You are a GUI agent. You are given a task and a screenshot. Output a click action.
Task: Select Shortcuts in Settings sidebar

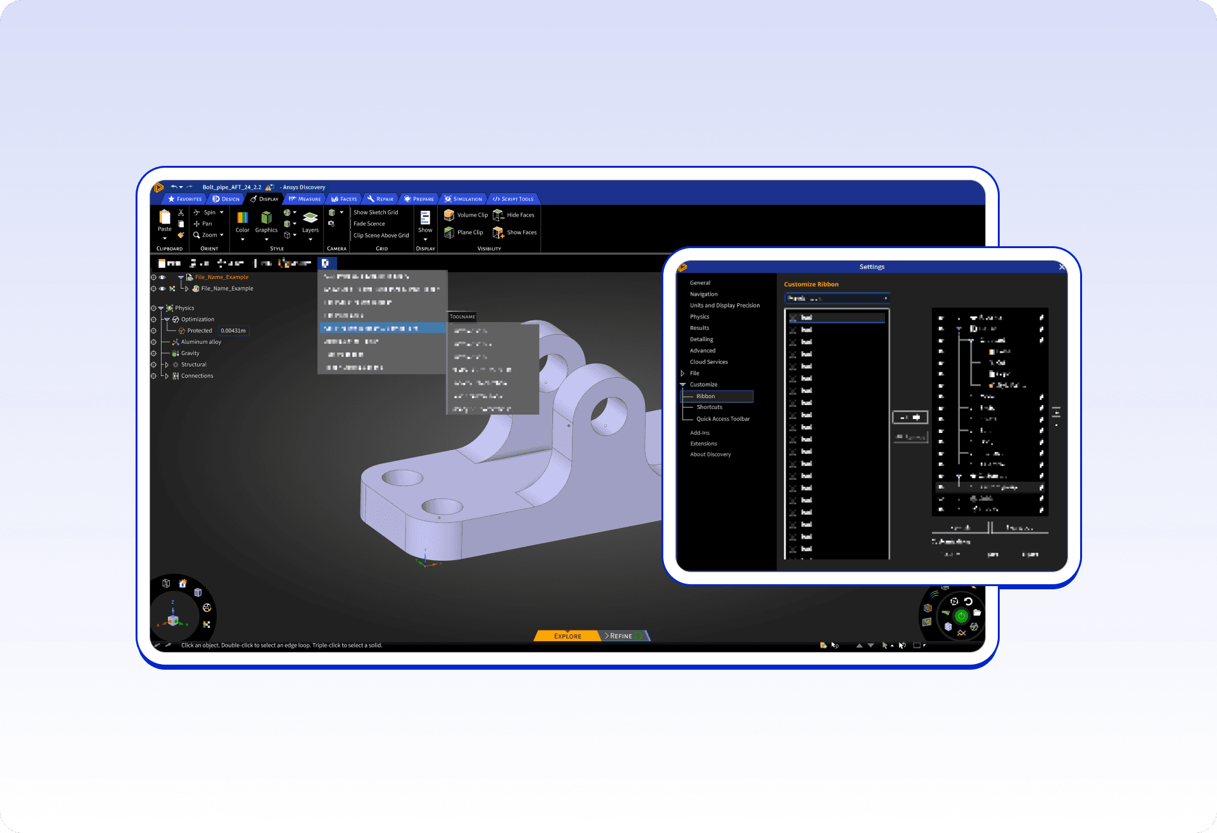pos(709,408)
